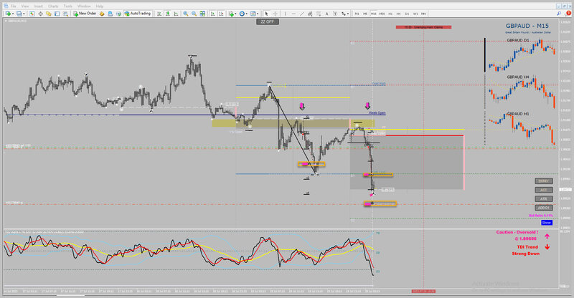Open the Periods clock dropdown

tap(243, 14)
